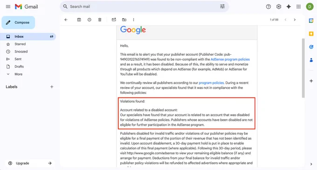Open the Support help icon

(268, 7)
